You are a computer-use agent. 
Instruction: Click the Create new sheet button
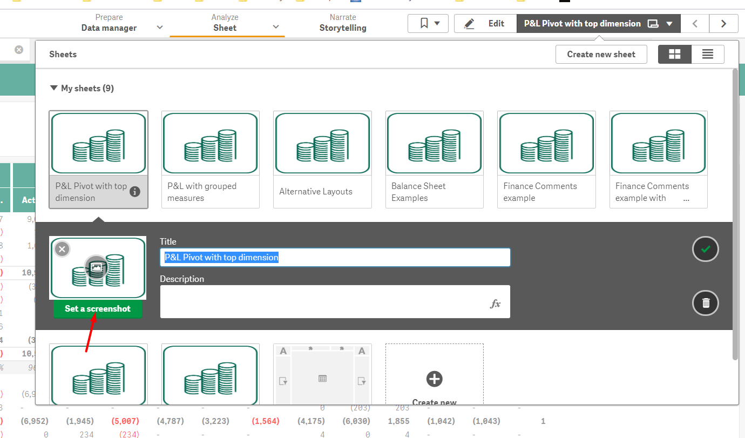pos(601,54)
